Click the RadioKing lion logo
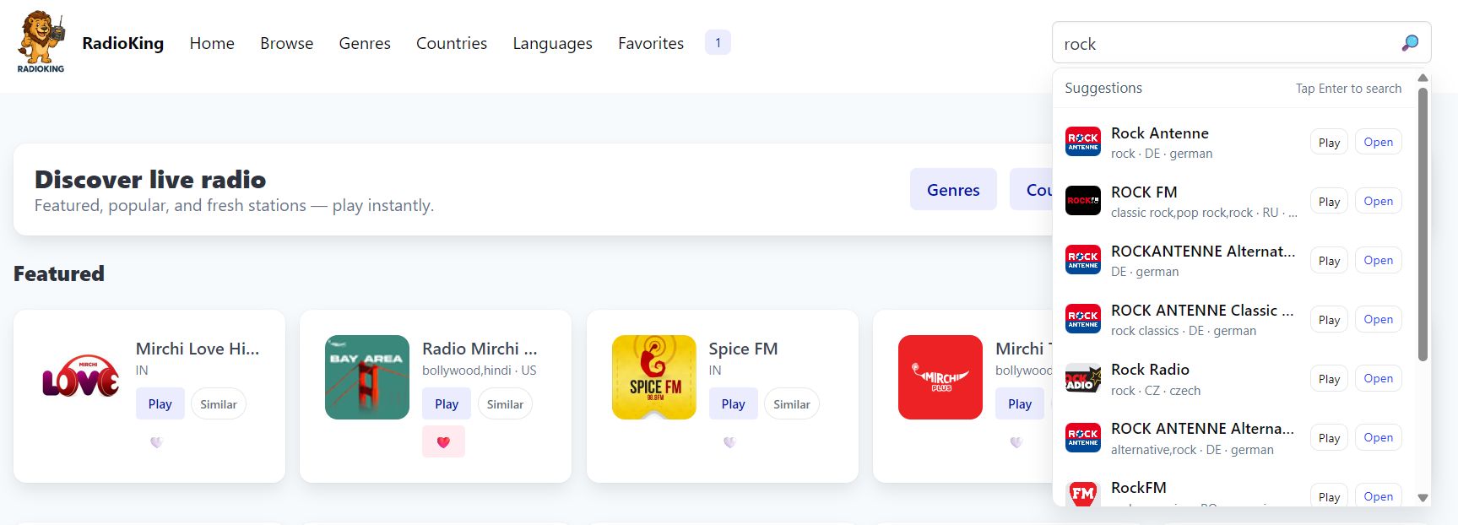This screenshot has height=525, width=1458. click(41, 42)
